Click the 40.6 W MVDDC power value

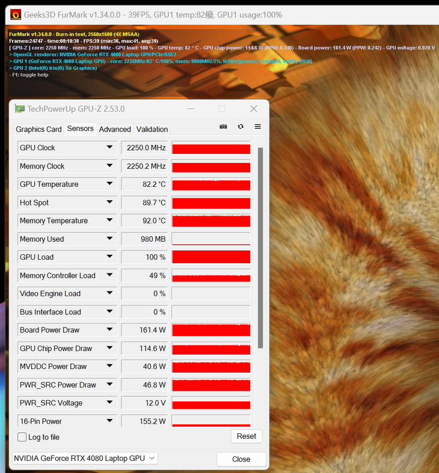point(144,367)
